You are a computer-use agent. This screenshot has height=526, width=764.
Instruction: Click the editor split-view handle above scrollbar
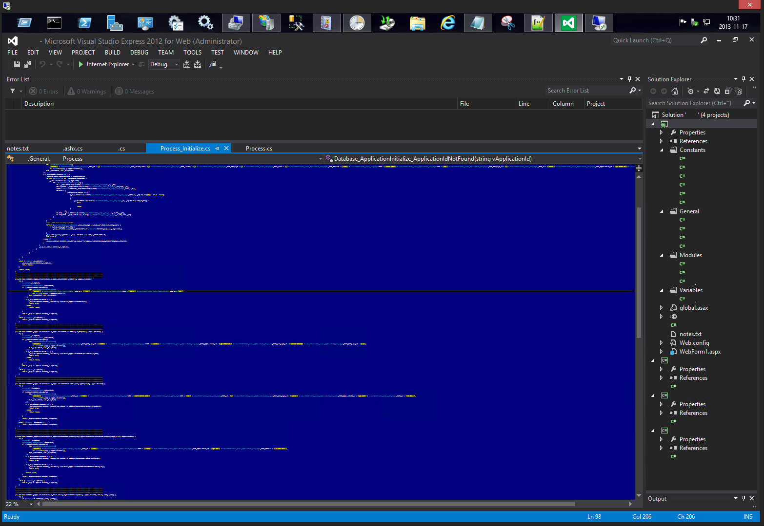(639, 169)
